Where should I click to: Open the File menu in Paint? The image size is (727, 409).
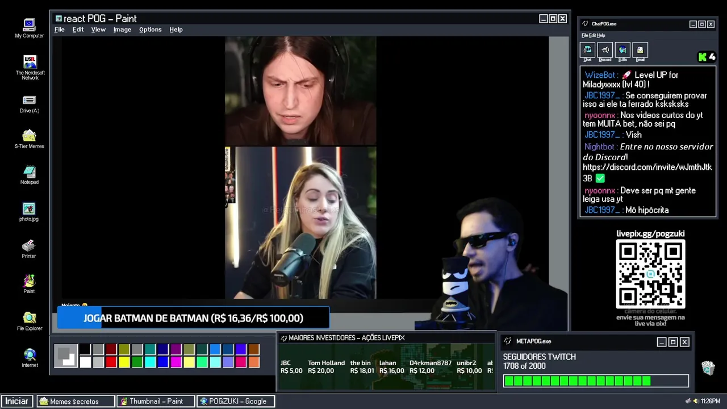click(x=60, y=30)
